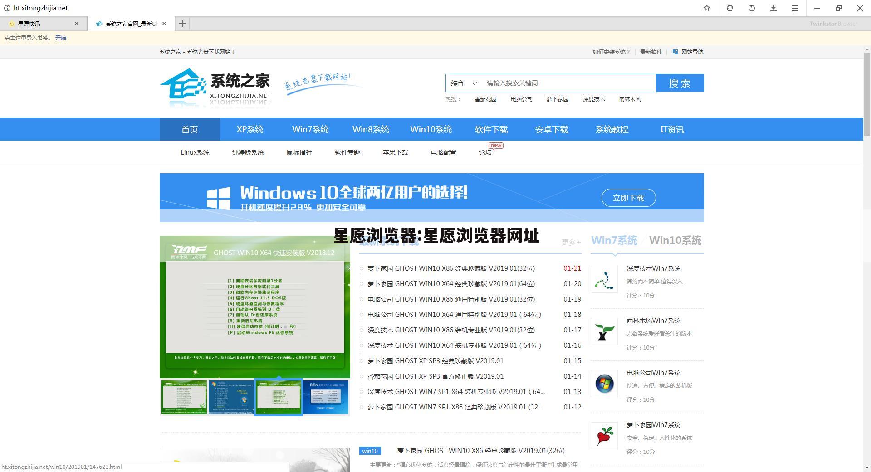Switch to the Win7系统 sidebar tab

coord(614,241)
